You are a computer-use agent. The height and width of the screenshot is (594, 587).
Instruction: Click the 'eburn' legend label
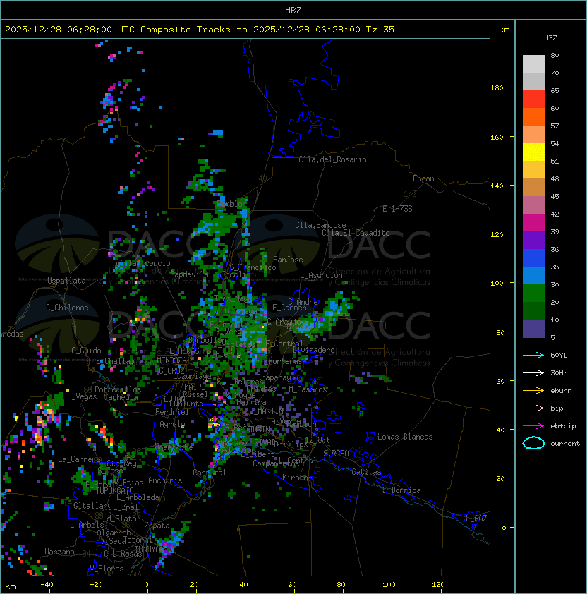pos(561,391)
